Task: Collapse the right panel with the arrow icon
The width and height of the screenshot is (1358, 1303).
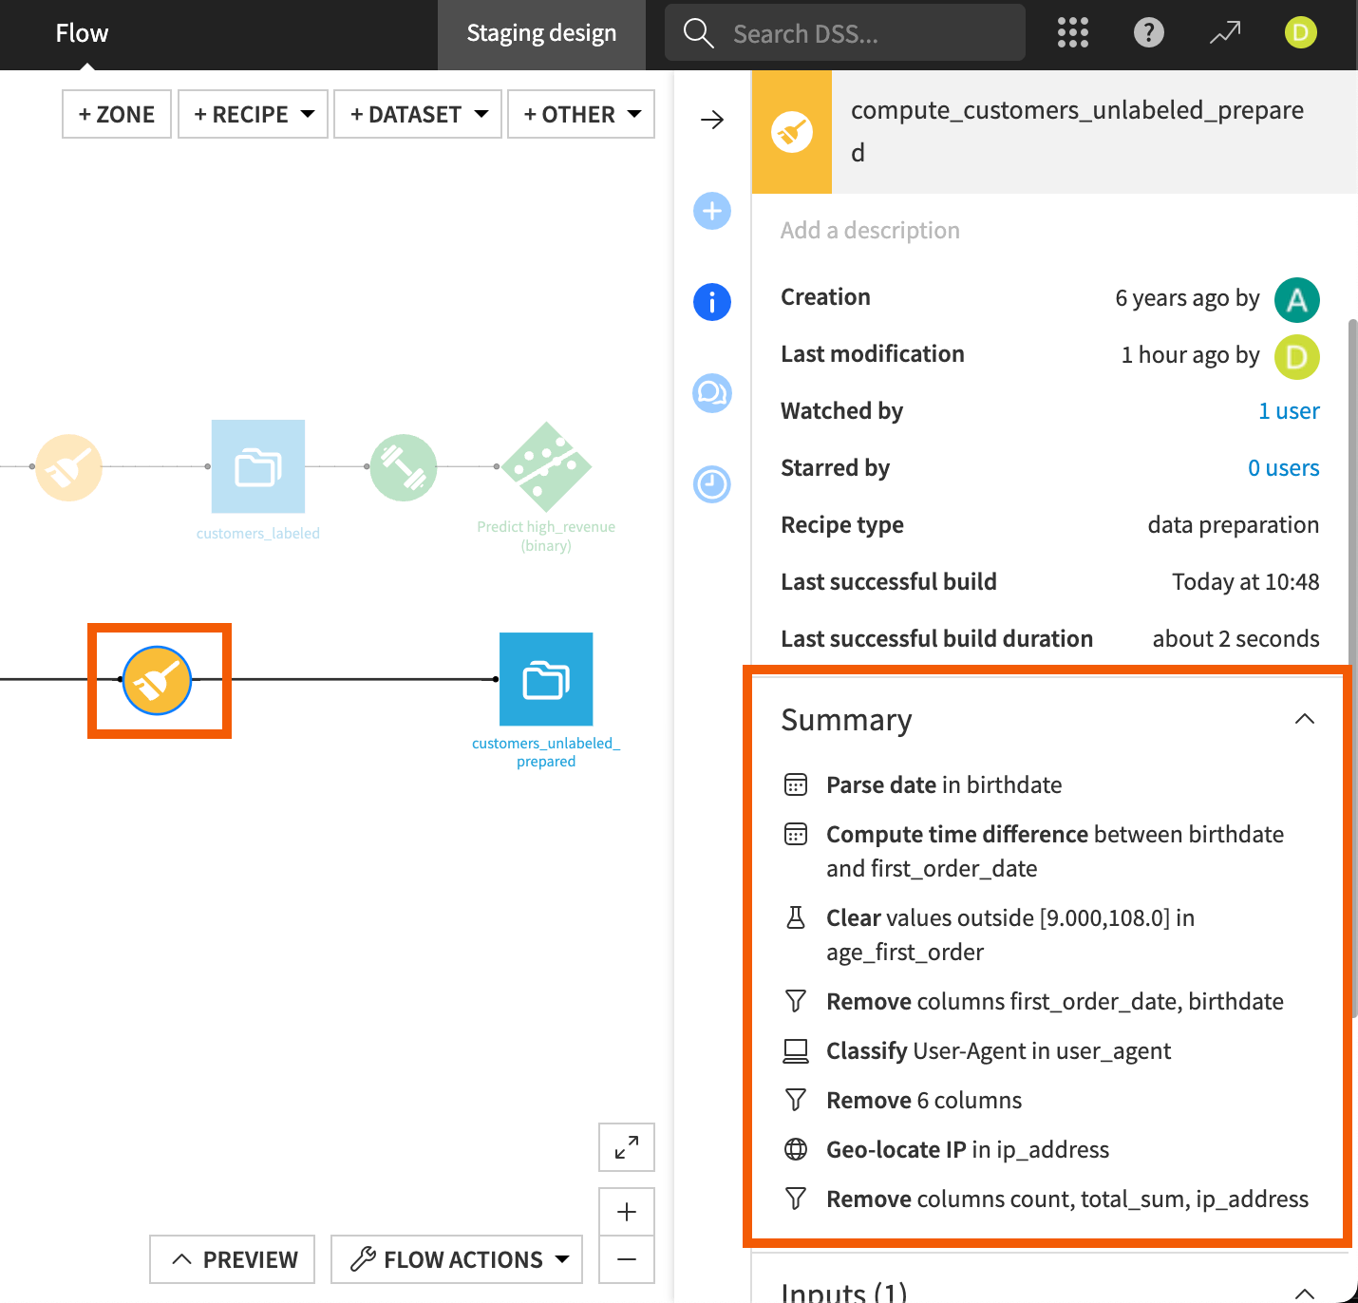Action: [712, 120]
